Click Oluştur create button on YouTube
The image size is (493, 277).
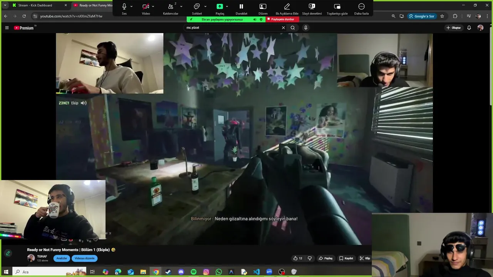pyautogui.click(x=454, y=28)
